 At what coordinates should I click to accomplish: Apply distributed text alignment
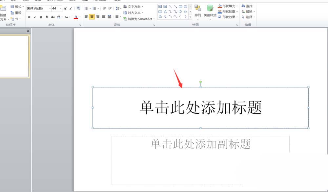[110, 16]
